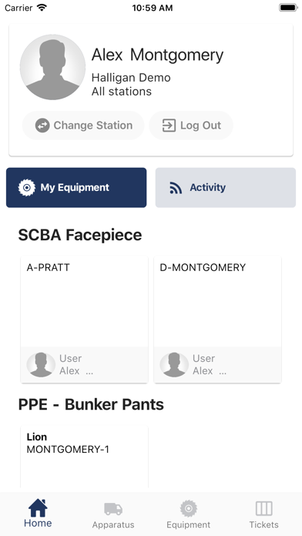The width and height of the screenshot is (302, 536).
Task: Tap Alex Montgomery's profile avatar
Action: coord(52,67)
